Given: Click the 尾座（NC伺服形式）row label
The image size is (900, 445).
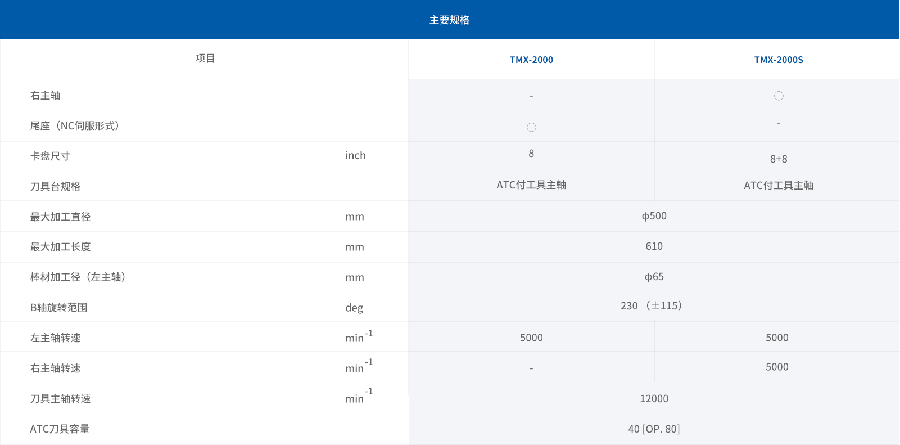Looking at the screenshot, I should click(x=75, y=126).
